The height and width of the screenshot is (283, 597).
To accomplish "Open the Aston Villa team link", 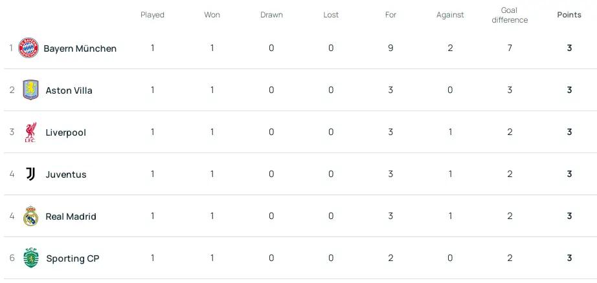I will 69,90.
